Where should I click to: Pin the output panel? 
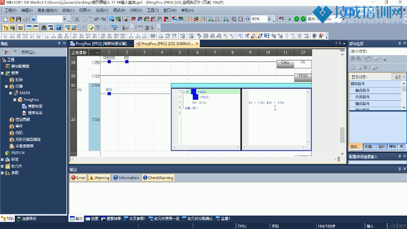(400, 169)
